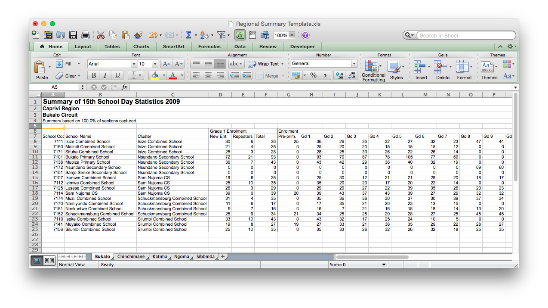
Task: Set bottom vertical alignment
Action: coord(220,64)
